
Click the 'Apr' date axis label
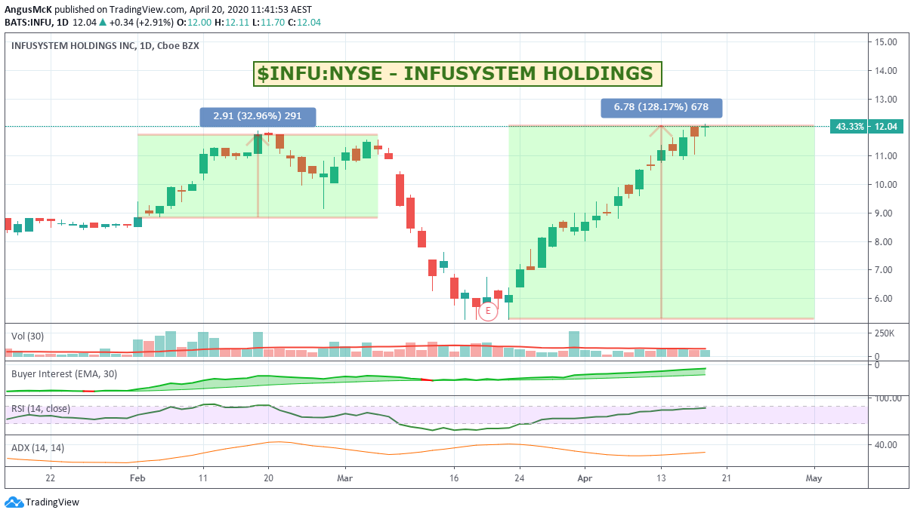[x=584, y=478]
